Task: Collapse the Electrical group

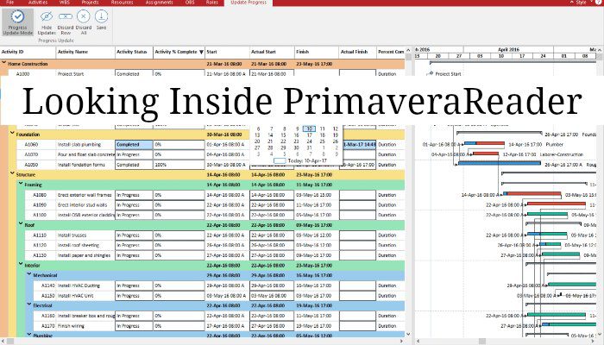Action: (x=29, y=304)
